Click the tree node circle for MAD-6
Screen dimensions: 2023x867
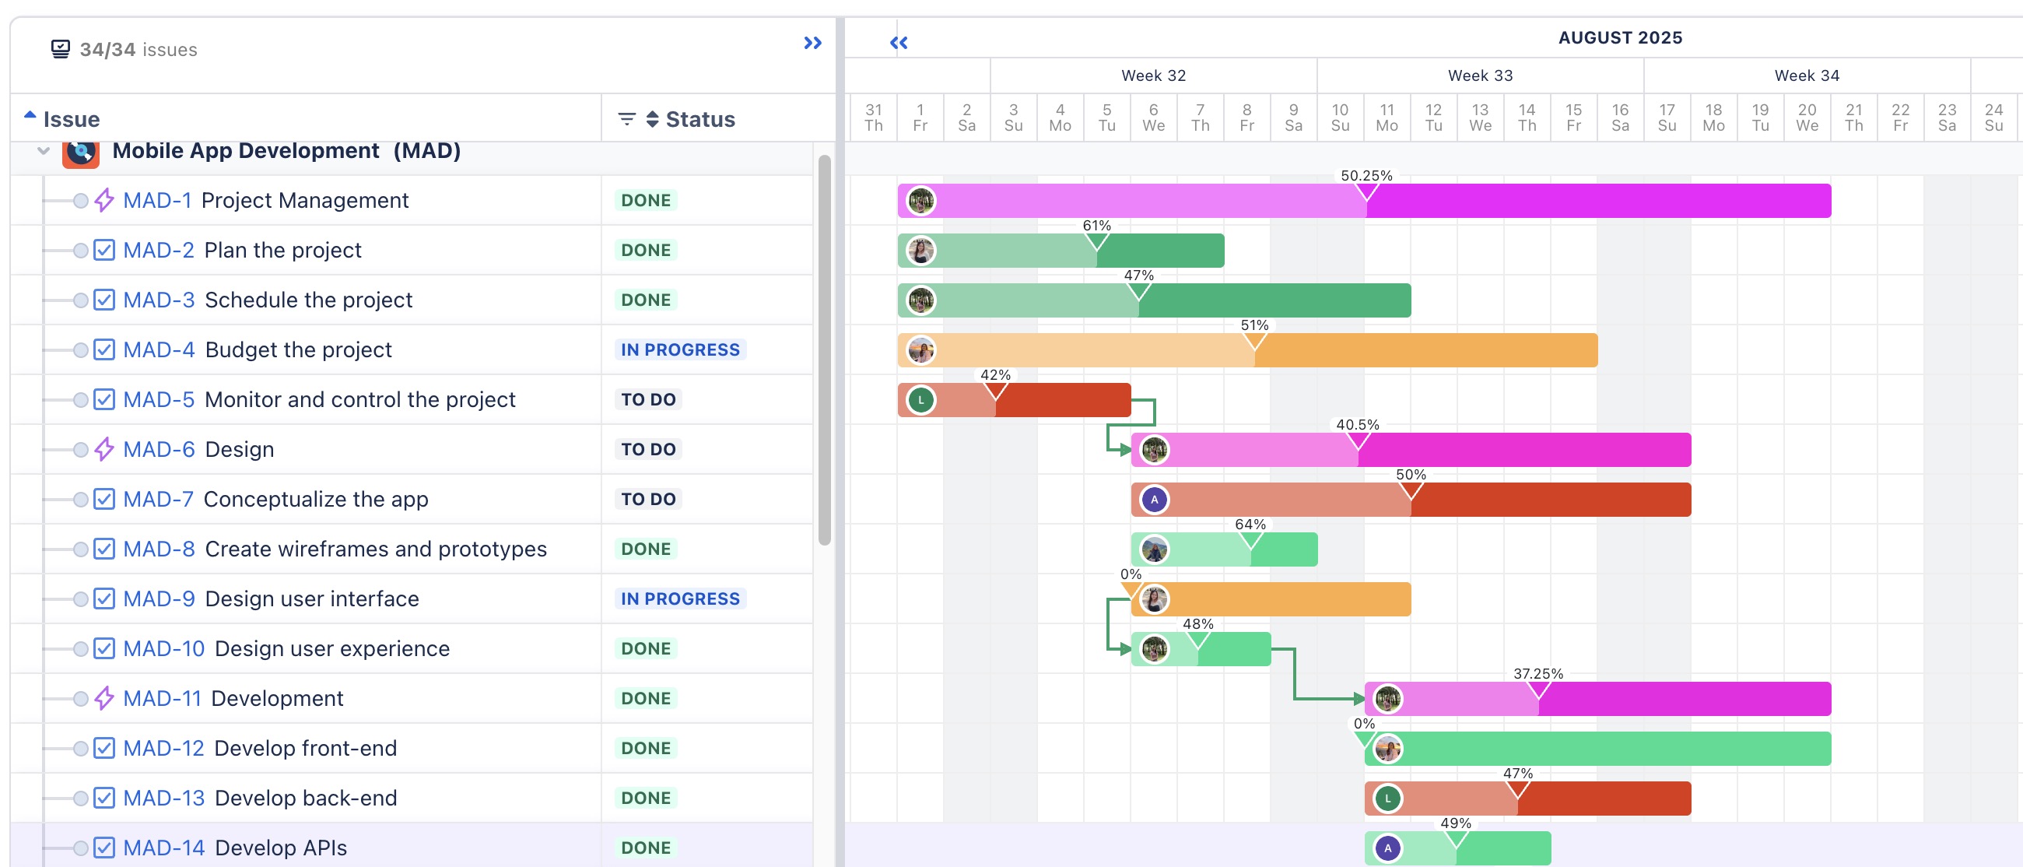(80, 450)
